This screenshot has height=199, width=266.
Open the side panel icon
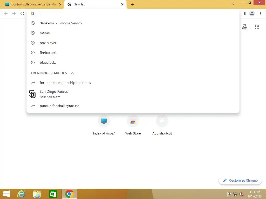244,13
